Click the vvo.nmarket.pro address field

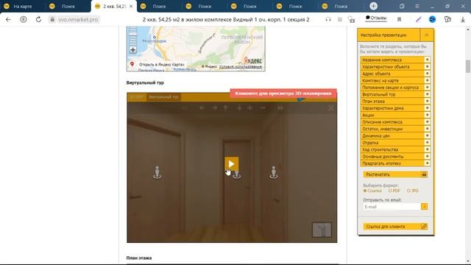(78, 20)
